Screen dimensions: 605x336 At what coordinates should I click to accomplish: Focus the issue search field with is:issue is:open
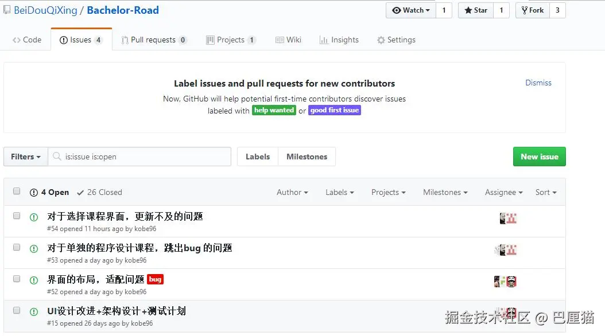point(139,157)
